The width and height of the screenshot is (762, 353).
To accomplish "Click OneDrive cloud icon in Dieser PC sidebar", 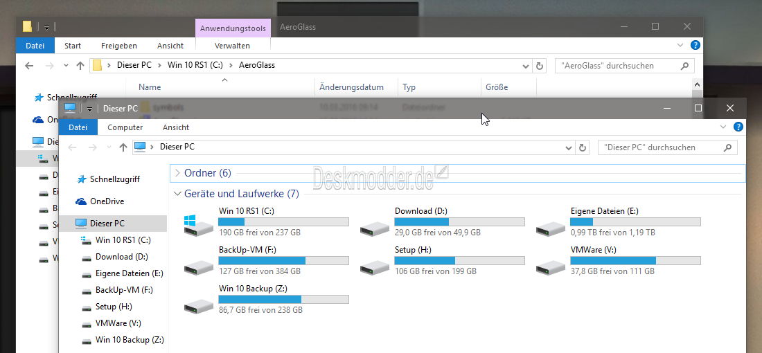I will tap(81, 201).
